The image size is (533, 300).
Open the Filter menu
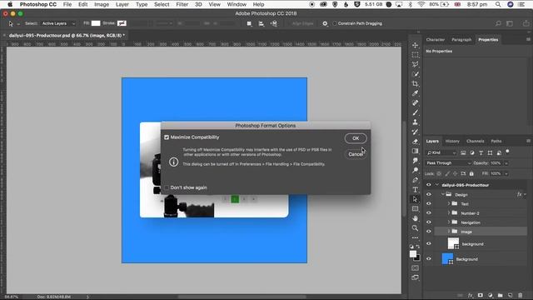(182, 4)
